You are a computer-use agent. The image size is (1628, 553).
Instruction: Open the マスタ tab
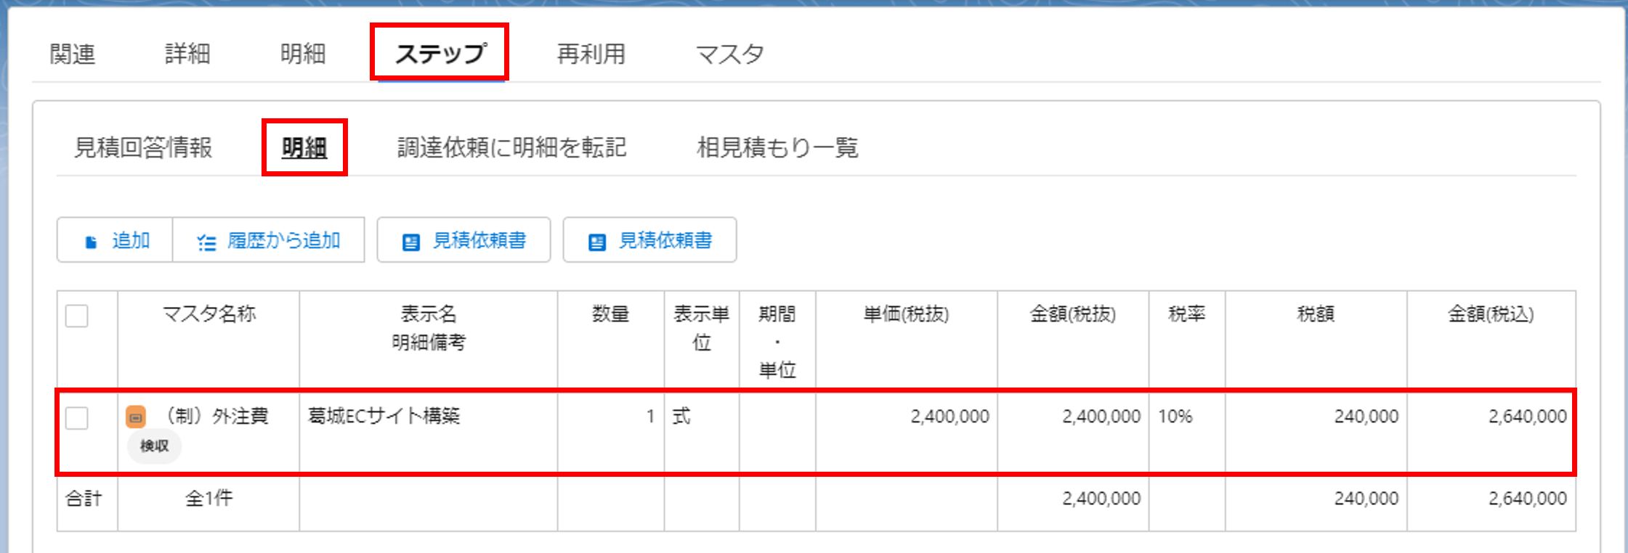point(729,54)
